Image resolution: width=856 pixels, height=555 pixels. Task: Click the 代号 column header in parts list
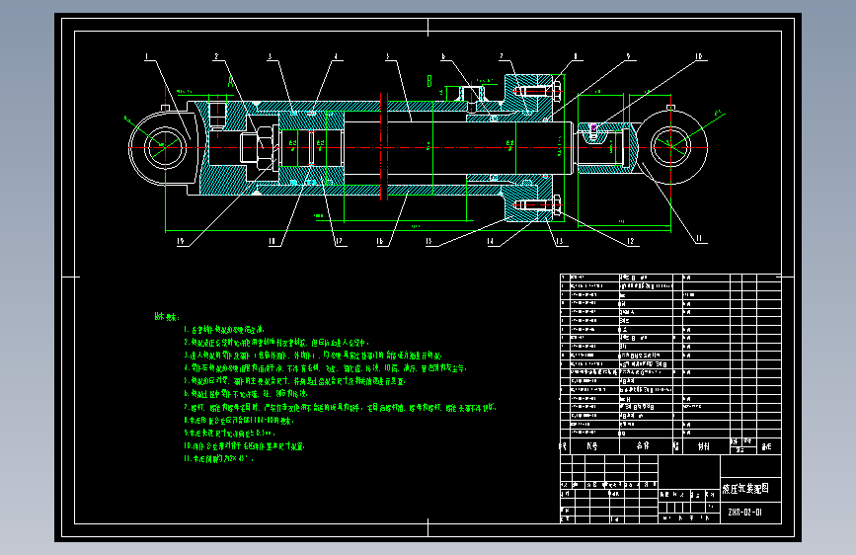[x=592, y=446]
